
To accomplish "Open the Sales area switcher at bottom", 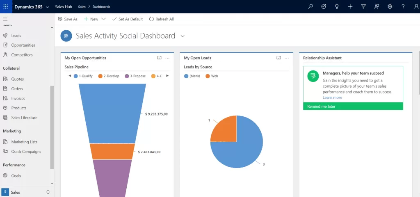I will pyautogui.click(x=27, y=192).
